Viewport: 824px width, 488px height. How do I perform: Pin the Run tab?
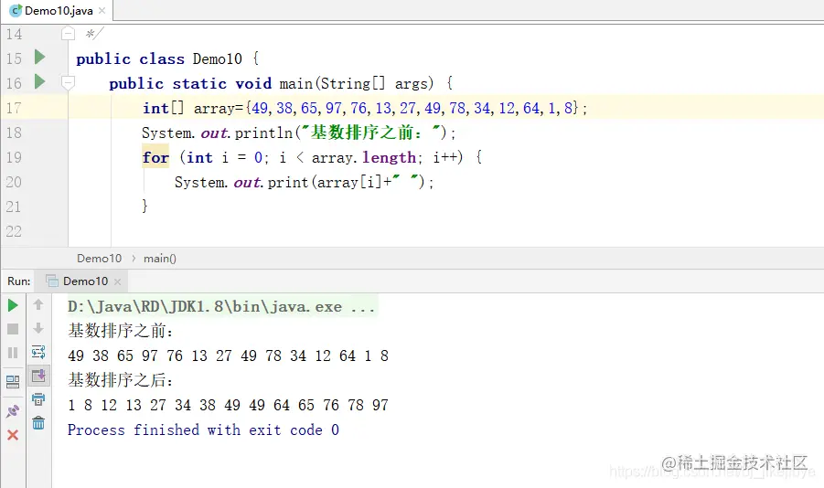click(x=13, y=411)
